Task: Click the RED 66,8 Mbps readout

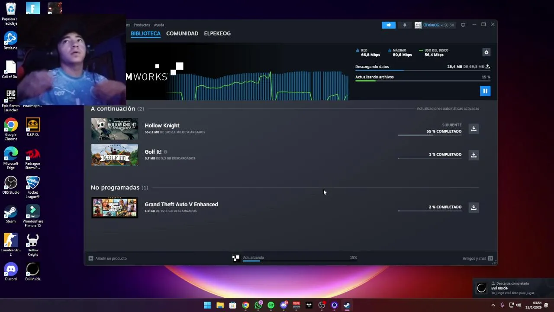Action: coord(368,52)
